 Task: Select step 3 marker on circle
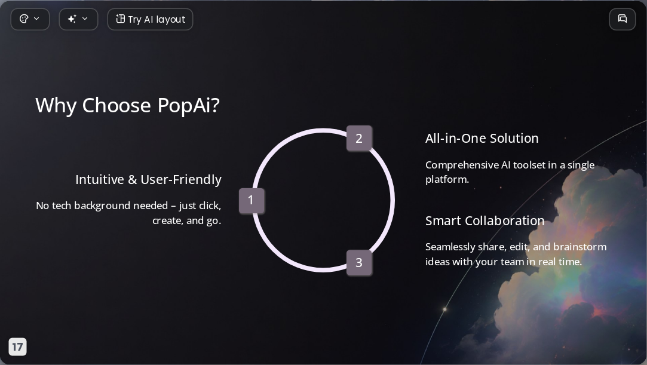coord(359,262)
